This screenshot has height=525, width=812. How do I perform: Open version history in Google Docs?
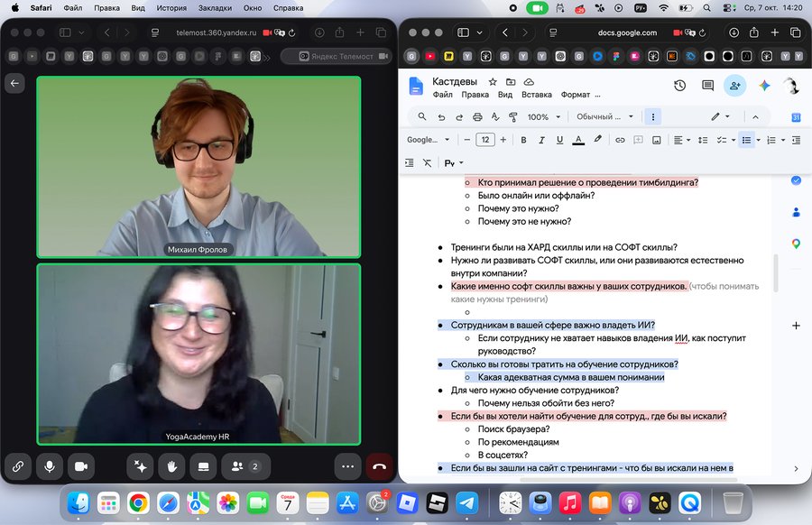coord(679,86)
